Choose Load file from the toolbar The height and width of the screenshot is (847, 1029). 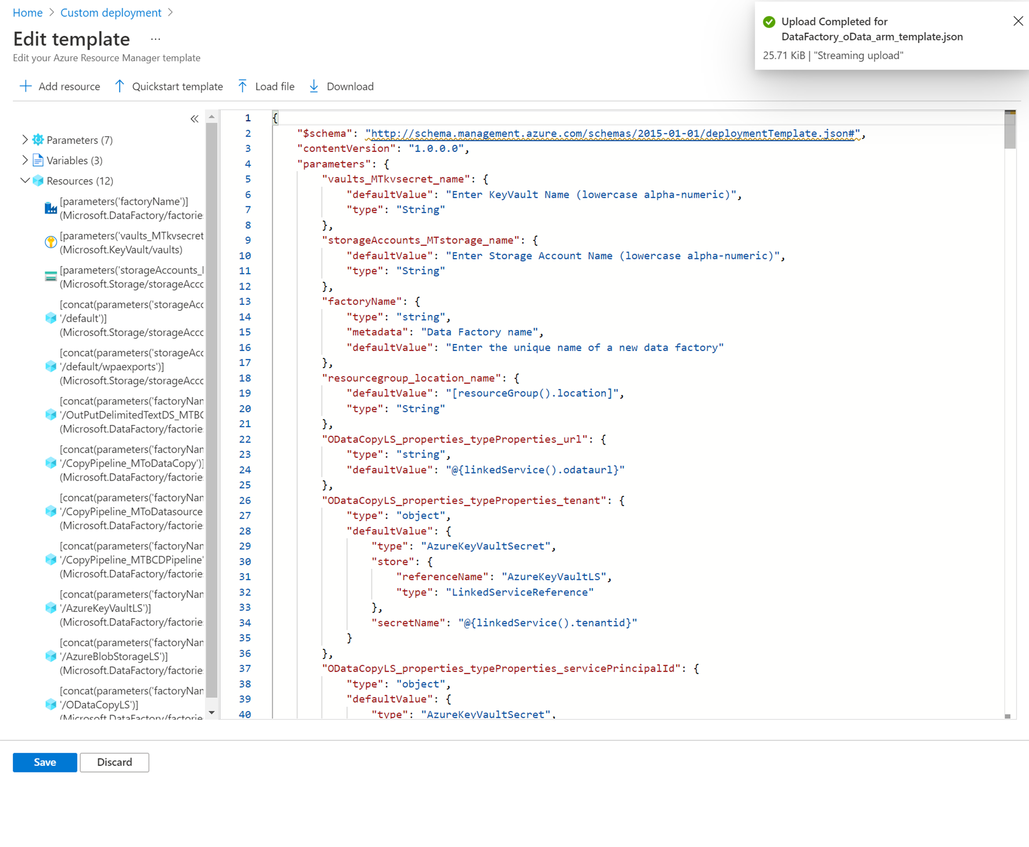tap(266, 86)
